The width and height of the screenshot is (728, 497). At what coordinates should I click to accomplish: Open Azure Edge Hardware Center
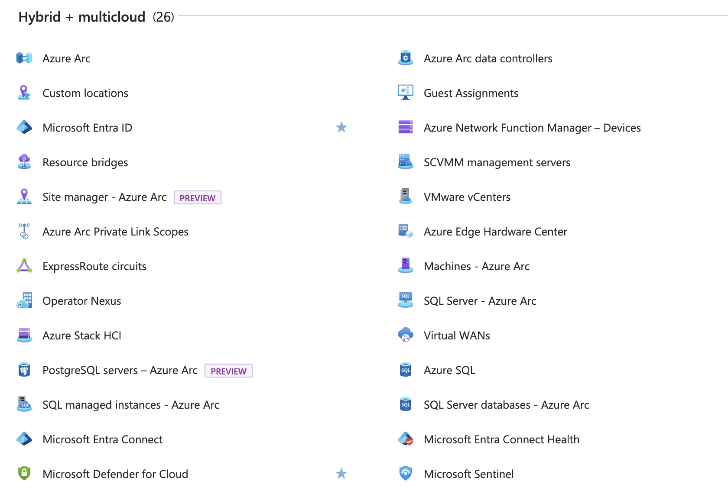tap(495, 232)
